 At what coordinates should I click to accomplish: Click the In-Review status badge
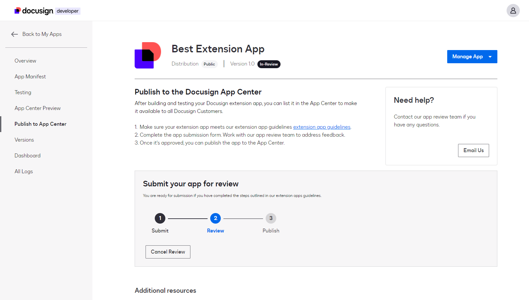click(269, 64)
